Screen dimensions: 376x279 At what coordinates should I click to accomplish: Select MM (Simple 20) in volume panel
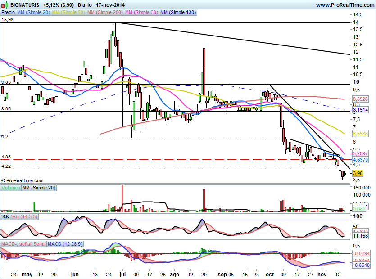tap(39, 188)
